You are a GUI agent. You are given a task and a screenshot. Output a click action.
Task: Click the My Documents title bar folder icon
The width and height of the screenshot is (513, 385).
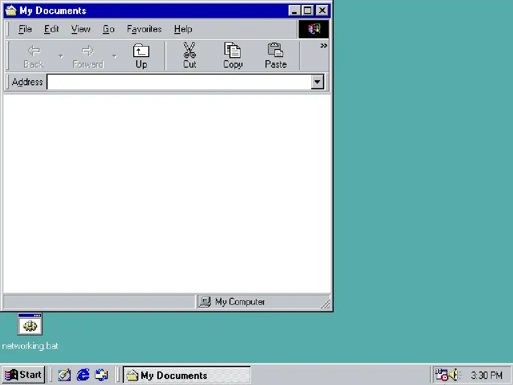[x=11, y=11]
